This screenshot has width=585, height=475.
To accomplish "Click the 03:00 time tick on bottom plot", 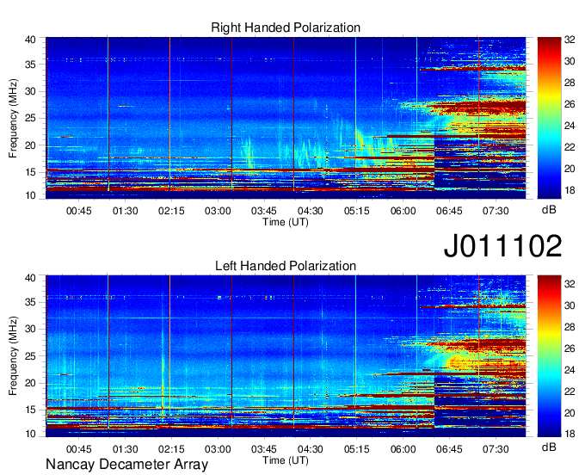I will (218, 449).
